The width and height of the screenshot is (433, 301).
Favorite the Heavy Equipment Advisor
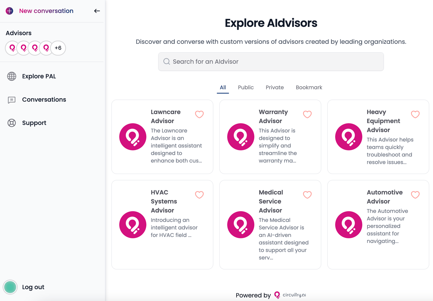[x=415, y=114]
